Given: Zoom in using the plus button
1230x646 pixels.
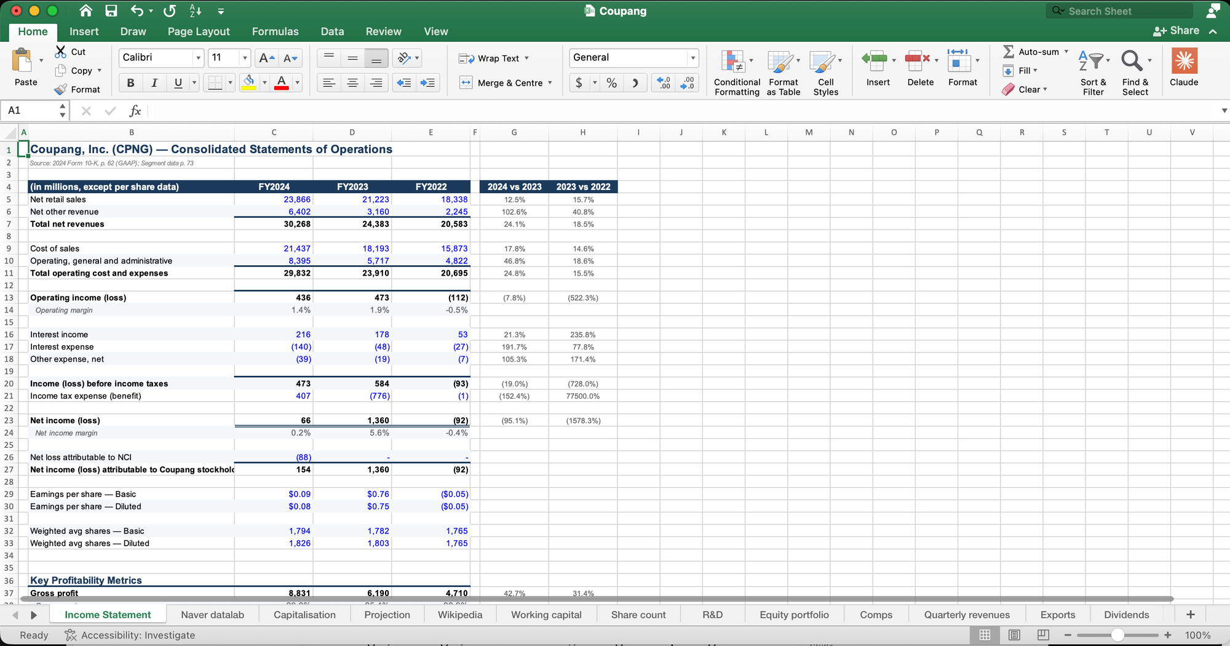Looking at the screenshot, I should tap(1168, 635).
